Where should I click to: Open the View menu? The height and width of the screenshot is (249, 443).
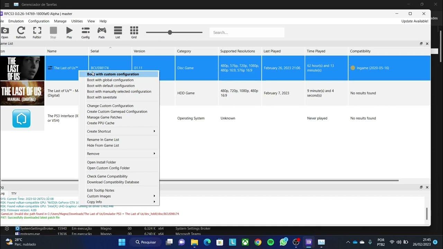point(91,21)
